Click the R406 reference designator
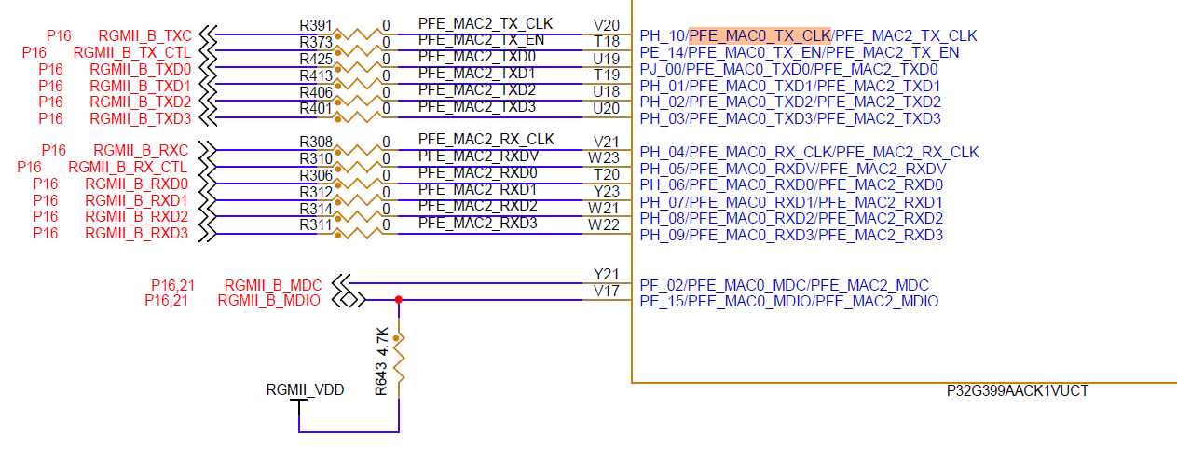The width and height of the screenshot is (1177, 476). point(316,91)
